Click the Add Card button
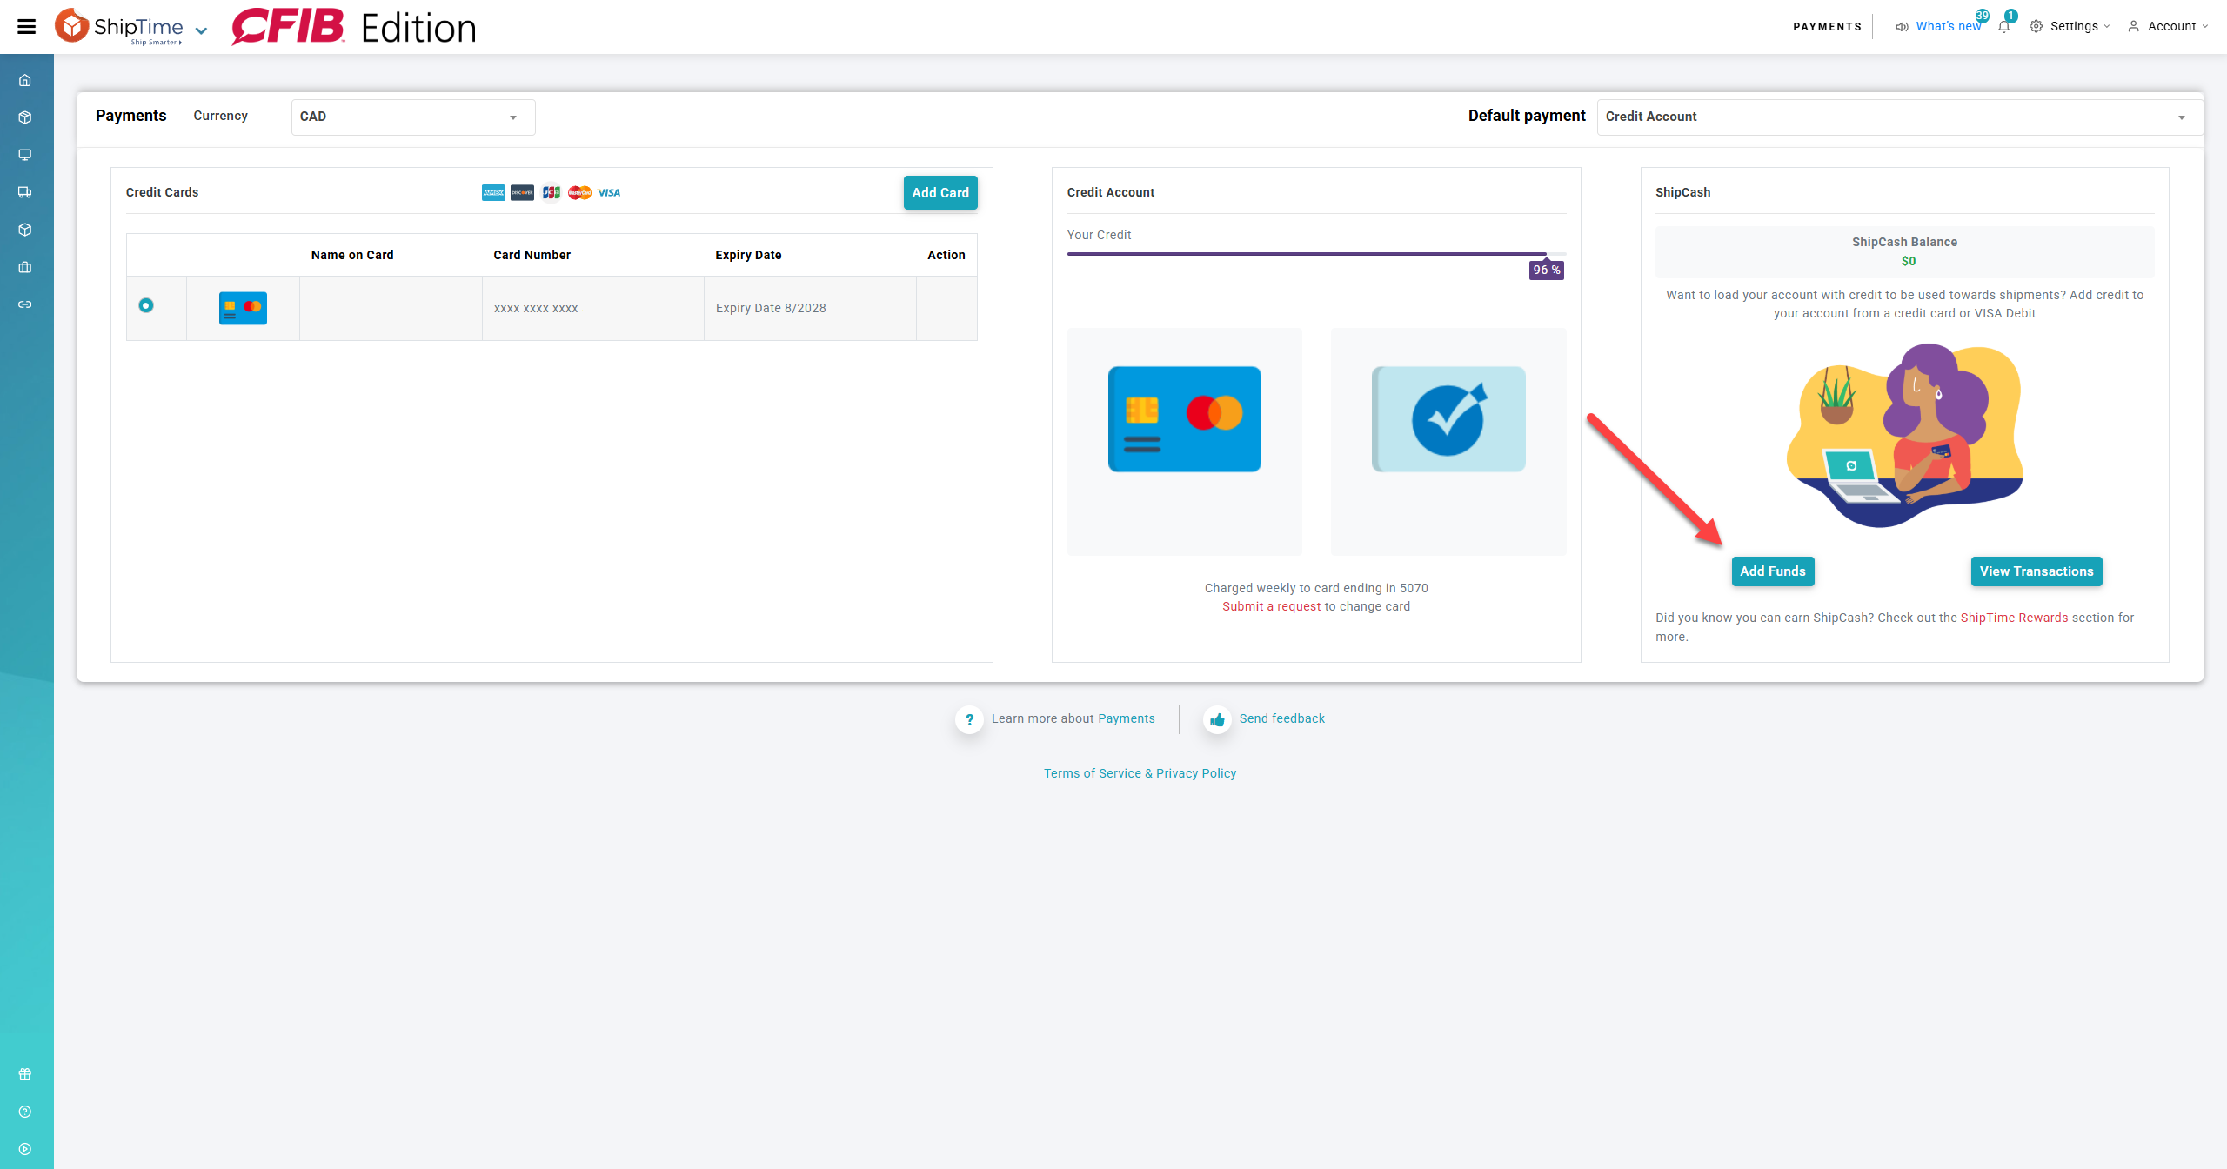 pos(940,192)
